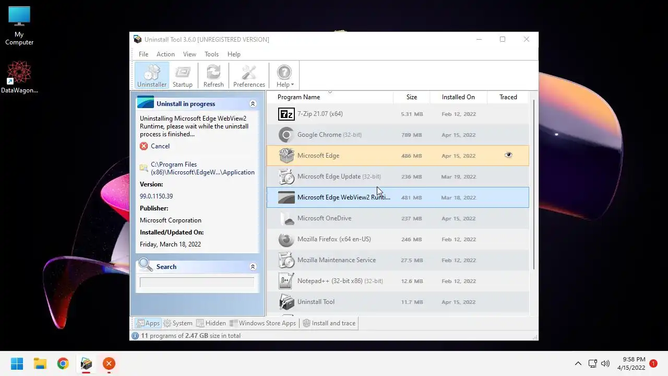Open Google Chrome from the taskbar
The width and height of the screenshot is (668, 376).
point(63,363)
